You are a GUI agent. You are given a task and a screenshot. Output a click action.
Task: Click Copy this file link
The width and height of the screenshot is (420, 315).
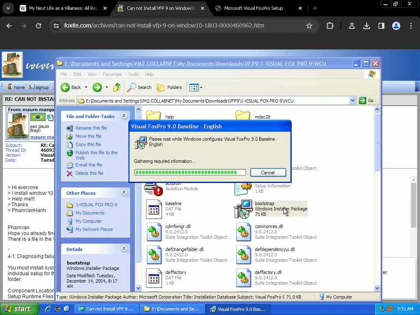pyautogui.click(x=88, y=144)
